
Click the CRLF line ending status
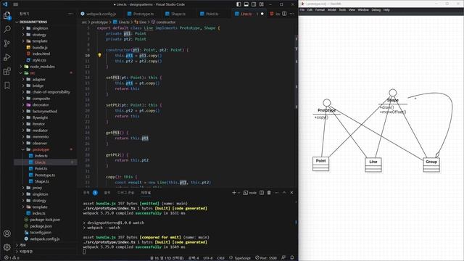[x=220, y=258]
